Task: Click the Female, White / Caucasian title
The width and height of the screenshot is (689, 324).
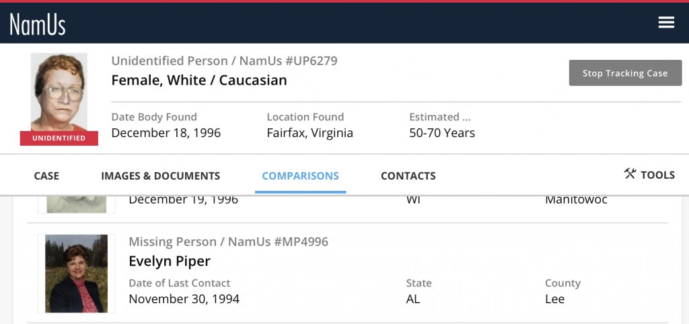Action: coord(199,81)
